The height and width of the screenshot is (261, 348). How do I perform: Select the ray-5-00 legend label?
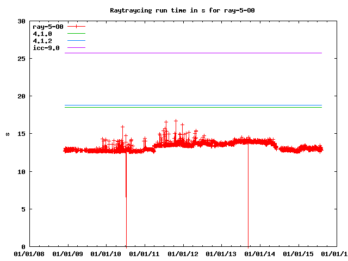48,26
